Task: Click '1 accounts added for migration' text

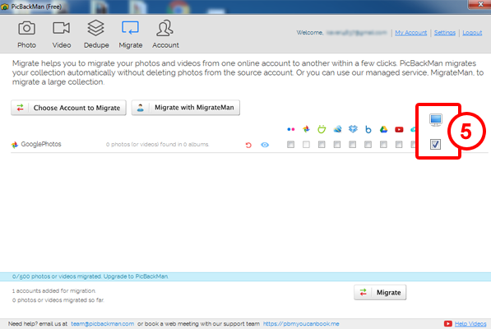Action: 53,291
